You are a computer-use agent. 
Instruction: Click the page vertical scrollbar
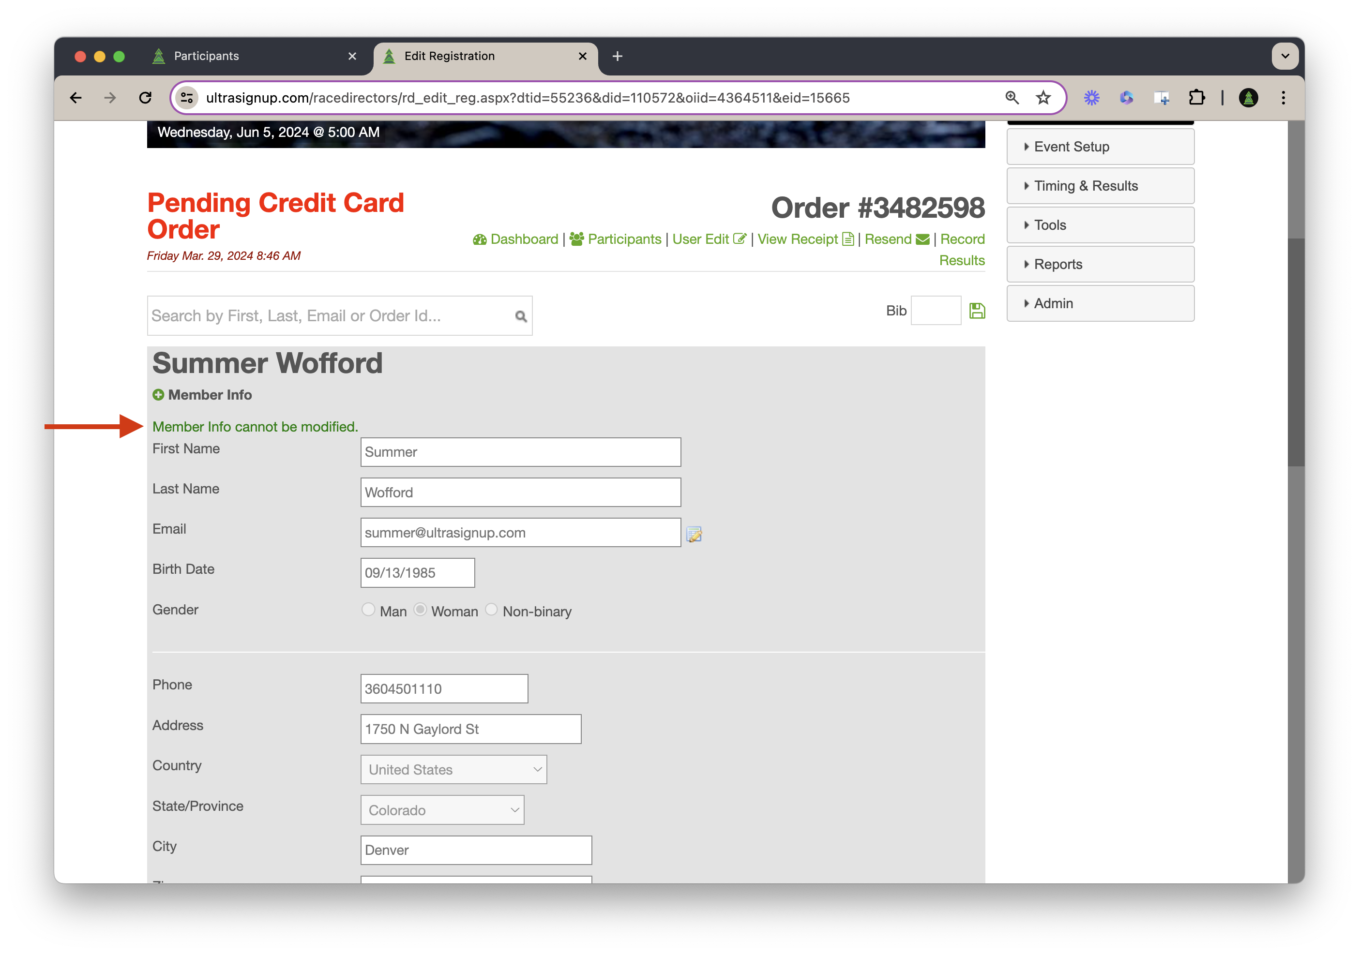pyautogui.click(x=1296, y=352)
